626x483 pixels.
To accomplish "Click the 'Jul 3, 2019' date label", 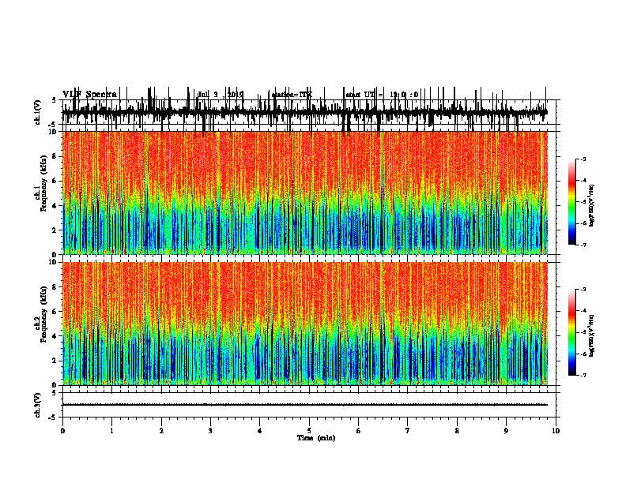I will point(220,95).
